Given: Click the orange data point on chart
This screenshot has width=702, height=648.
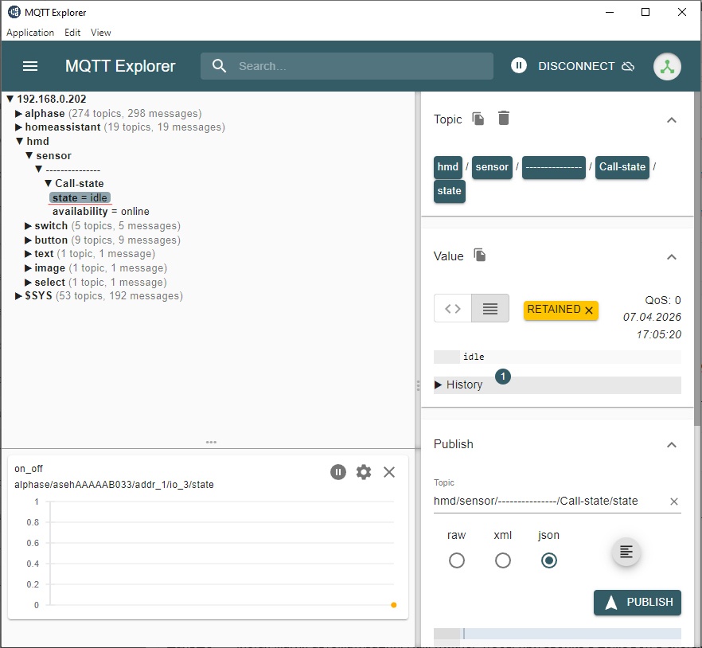Looking at the screenshot, I should click(393, 605).
